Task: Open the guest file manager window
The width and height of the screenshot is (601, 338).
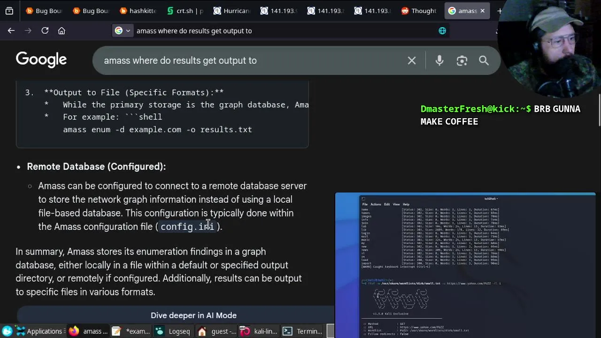Action: [x=217, y=331]
